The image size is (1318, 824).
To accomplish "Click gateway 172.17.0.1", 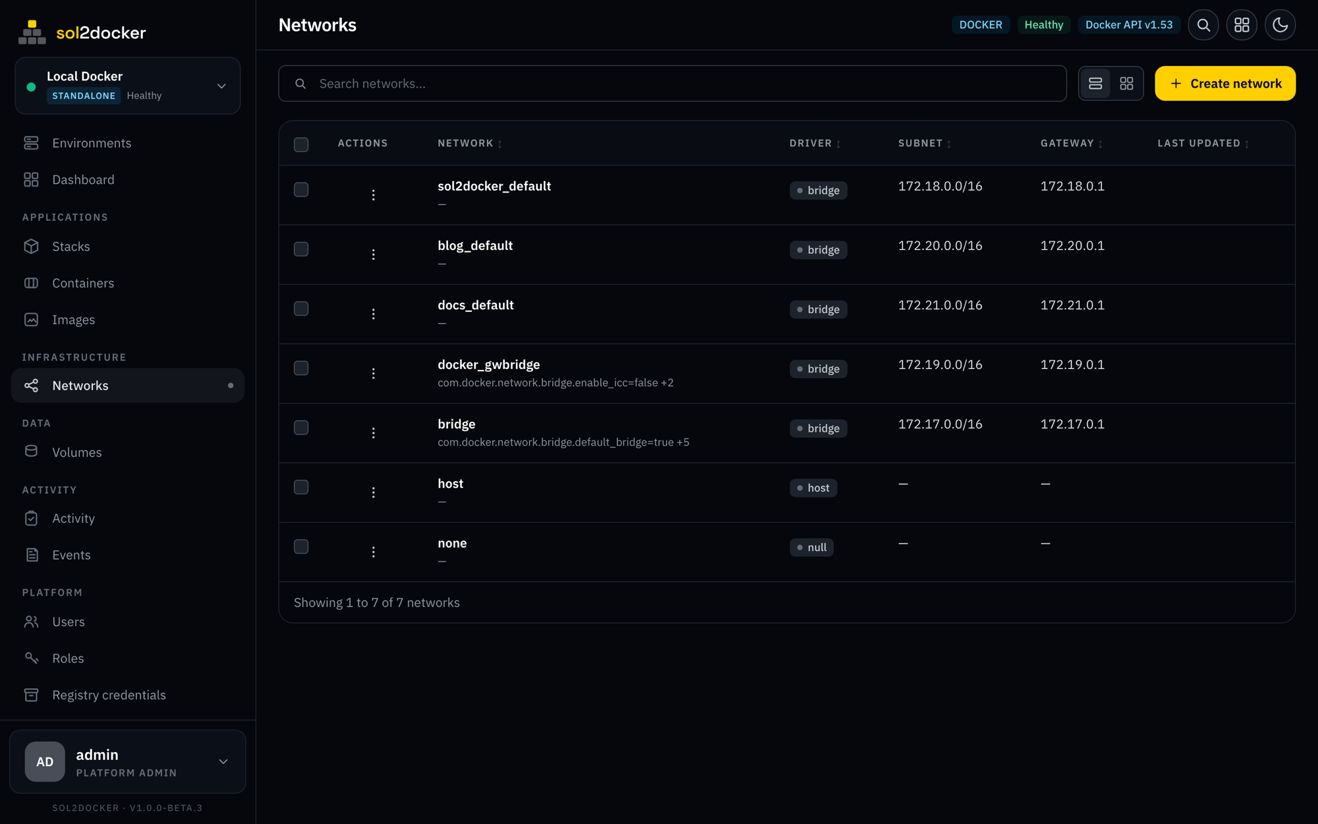I will tap(1072, 425).
